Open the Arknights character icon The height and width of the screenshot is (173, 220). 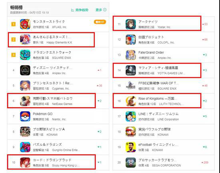pos(131,24)
